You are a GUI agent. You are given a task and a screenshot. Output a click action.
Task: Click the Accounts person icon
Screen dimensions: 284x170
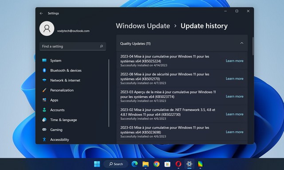coord(44,110)
